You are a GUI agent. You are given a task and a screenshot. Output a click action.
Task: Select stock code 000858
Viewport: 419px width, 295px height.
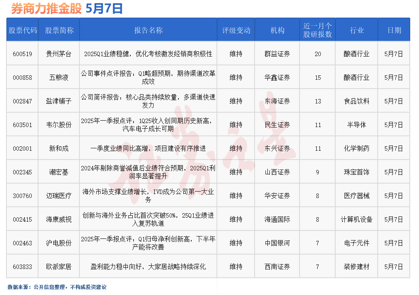point(22,78)
